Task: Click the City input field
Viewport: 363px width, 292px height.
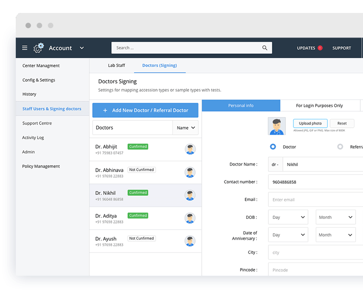Action: [316, 252]
